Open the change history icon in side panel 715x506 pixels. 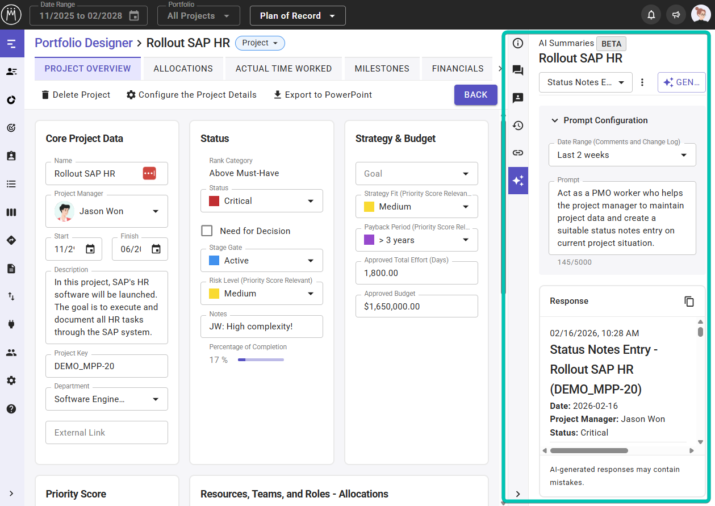coord(518,126)
